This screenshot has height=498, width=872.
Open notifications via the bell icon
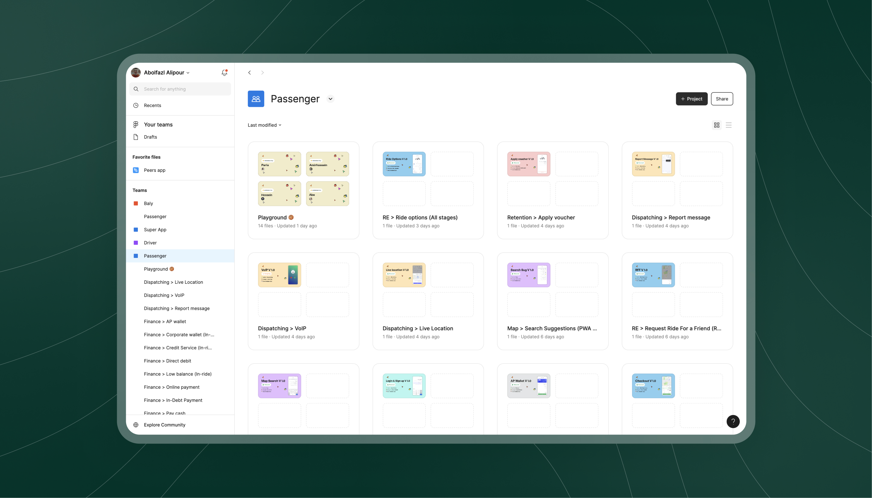click(x=224, y=73)
